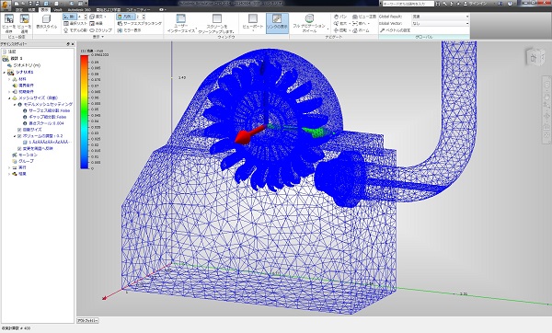Click the サインイン sign-in link
This screenshot has height=333, width=552.
[477, 4]
